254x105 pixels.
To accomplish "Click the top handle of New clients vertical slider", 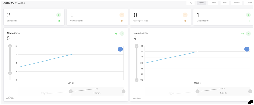I will point(10,46).
